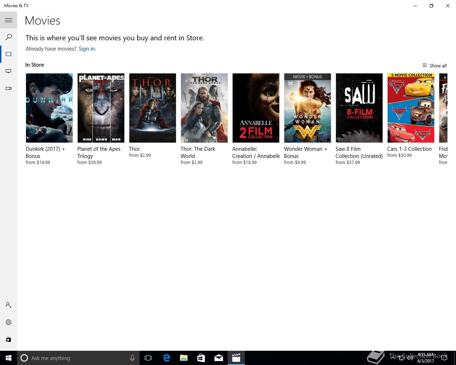This screenshot has width=456, height=365.
Task: Open the Cars 3-Movie Collection poster
Action: coord(411,108)
